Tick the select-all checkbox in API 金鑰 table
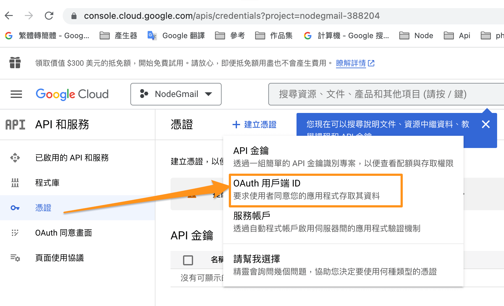The height and width of the screenshot is (306, 504). pyautogui.click(x=188, y=260)
